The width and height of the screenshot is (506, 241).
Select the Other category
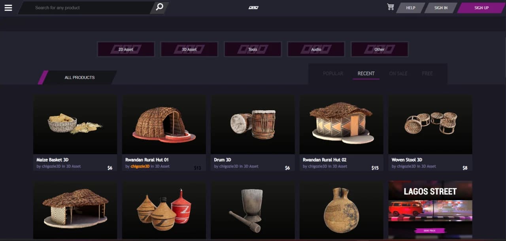379,49
